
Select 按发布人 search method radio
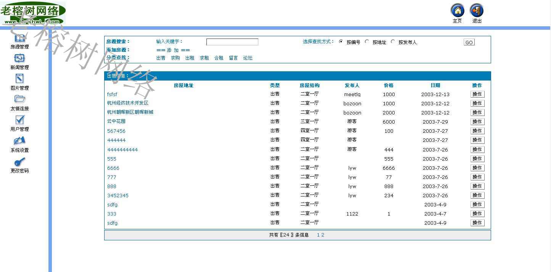[x=393, y=42]
